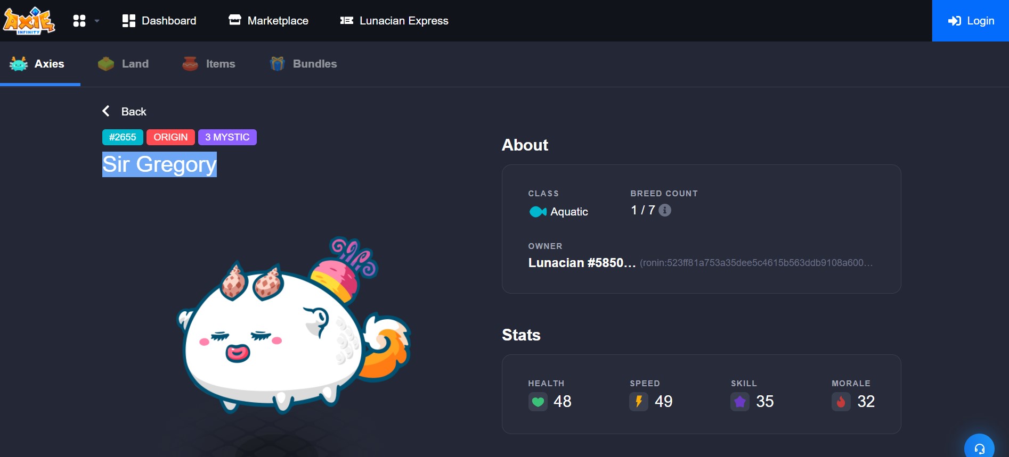Click the Stats section heading
Image resolution: width=1009 pixels, height=457 pixels.
pyautogui.click(x=521, y=335)
